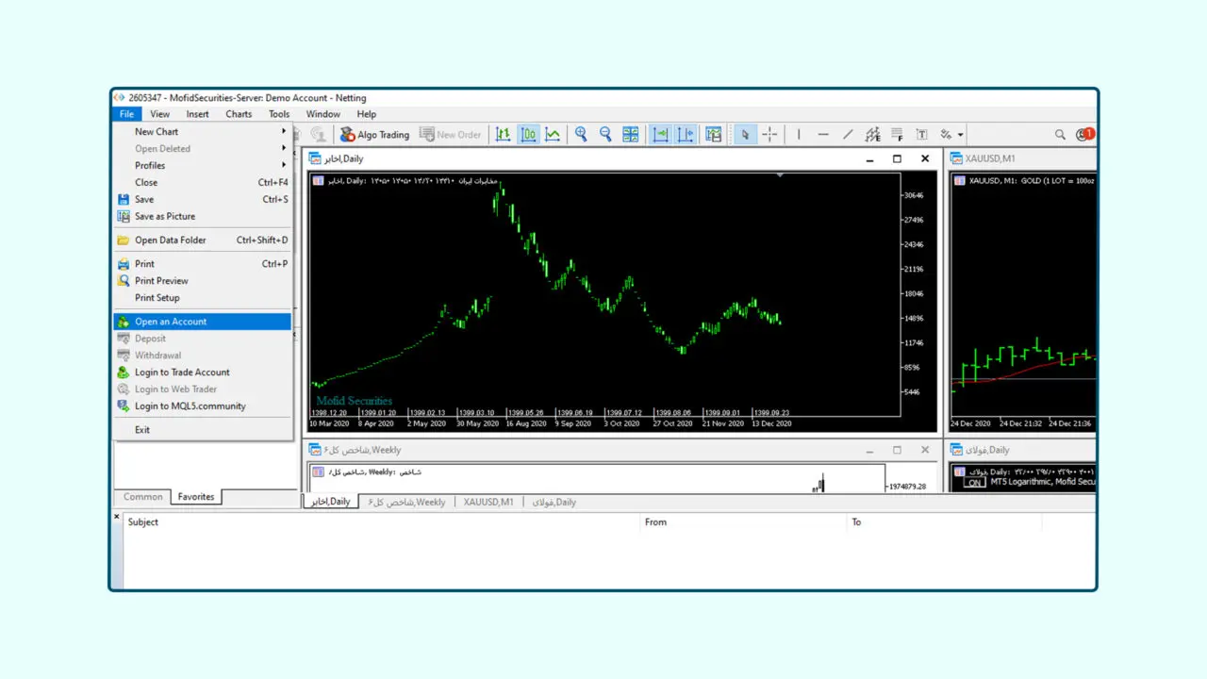Tile chart windows with the grid icon

[x=630, y=135]
